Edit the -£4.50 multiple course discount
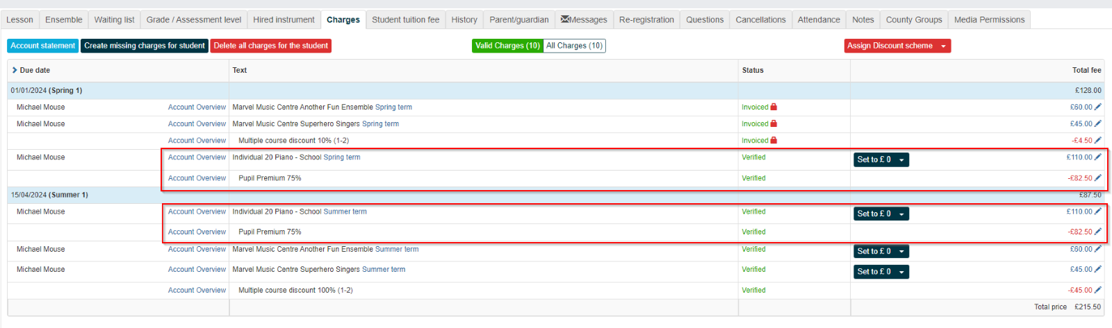The width and height of the screenshot is (1112, 328). point(1098,141)
